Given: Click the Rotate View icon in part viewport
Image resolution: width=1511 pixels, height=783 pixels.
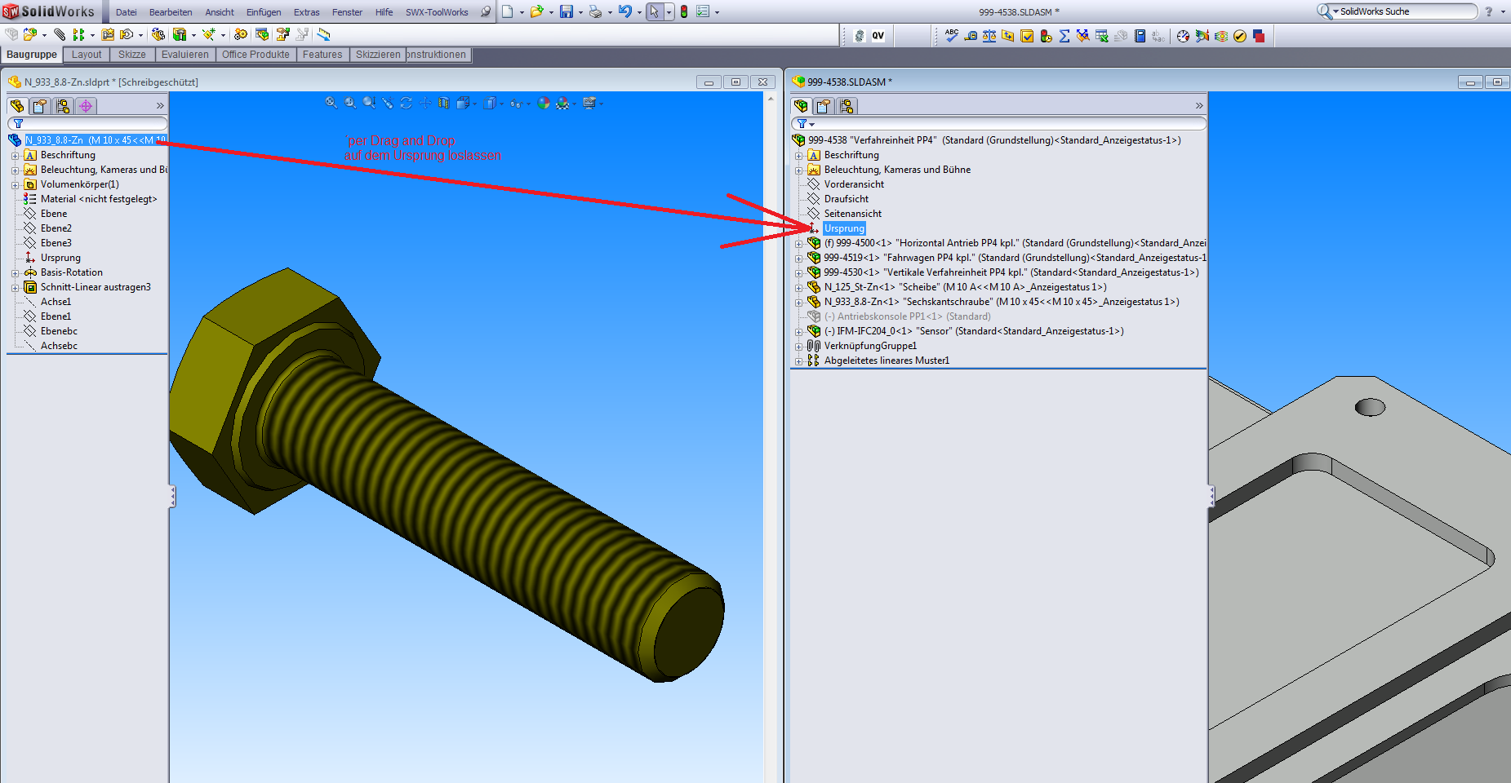Looking at the screenshot, I should (407, 103).
